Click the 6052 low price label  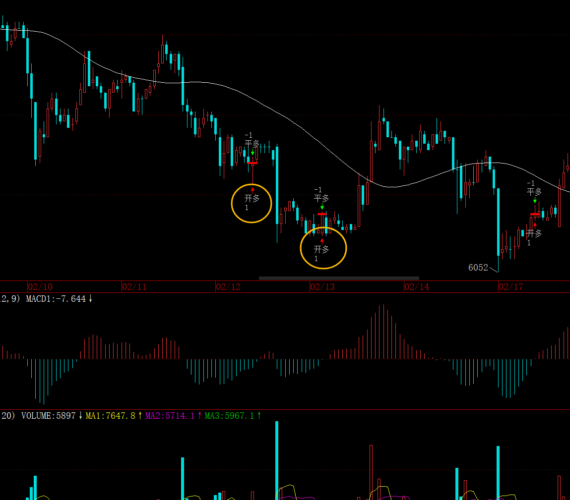tap(478, 268)
